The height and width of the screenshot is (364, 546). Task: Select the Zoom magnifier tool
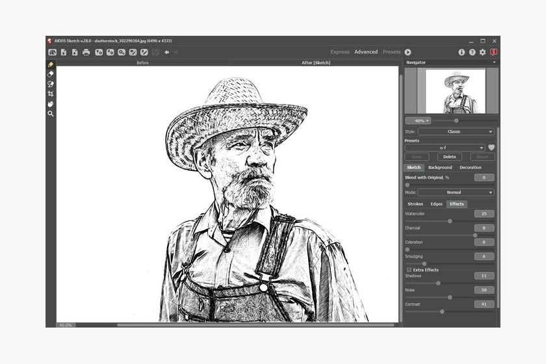tap(51, 114)
